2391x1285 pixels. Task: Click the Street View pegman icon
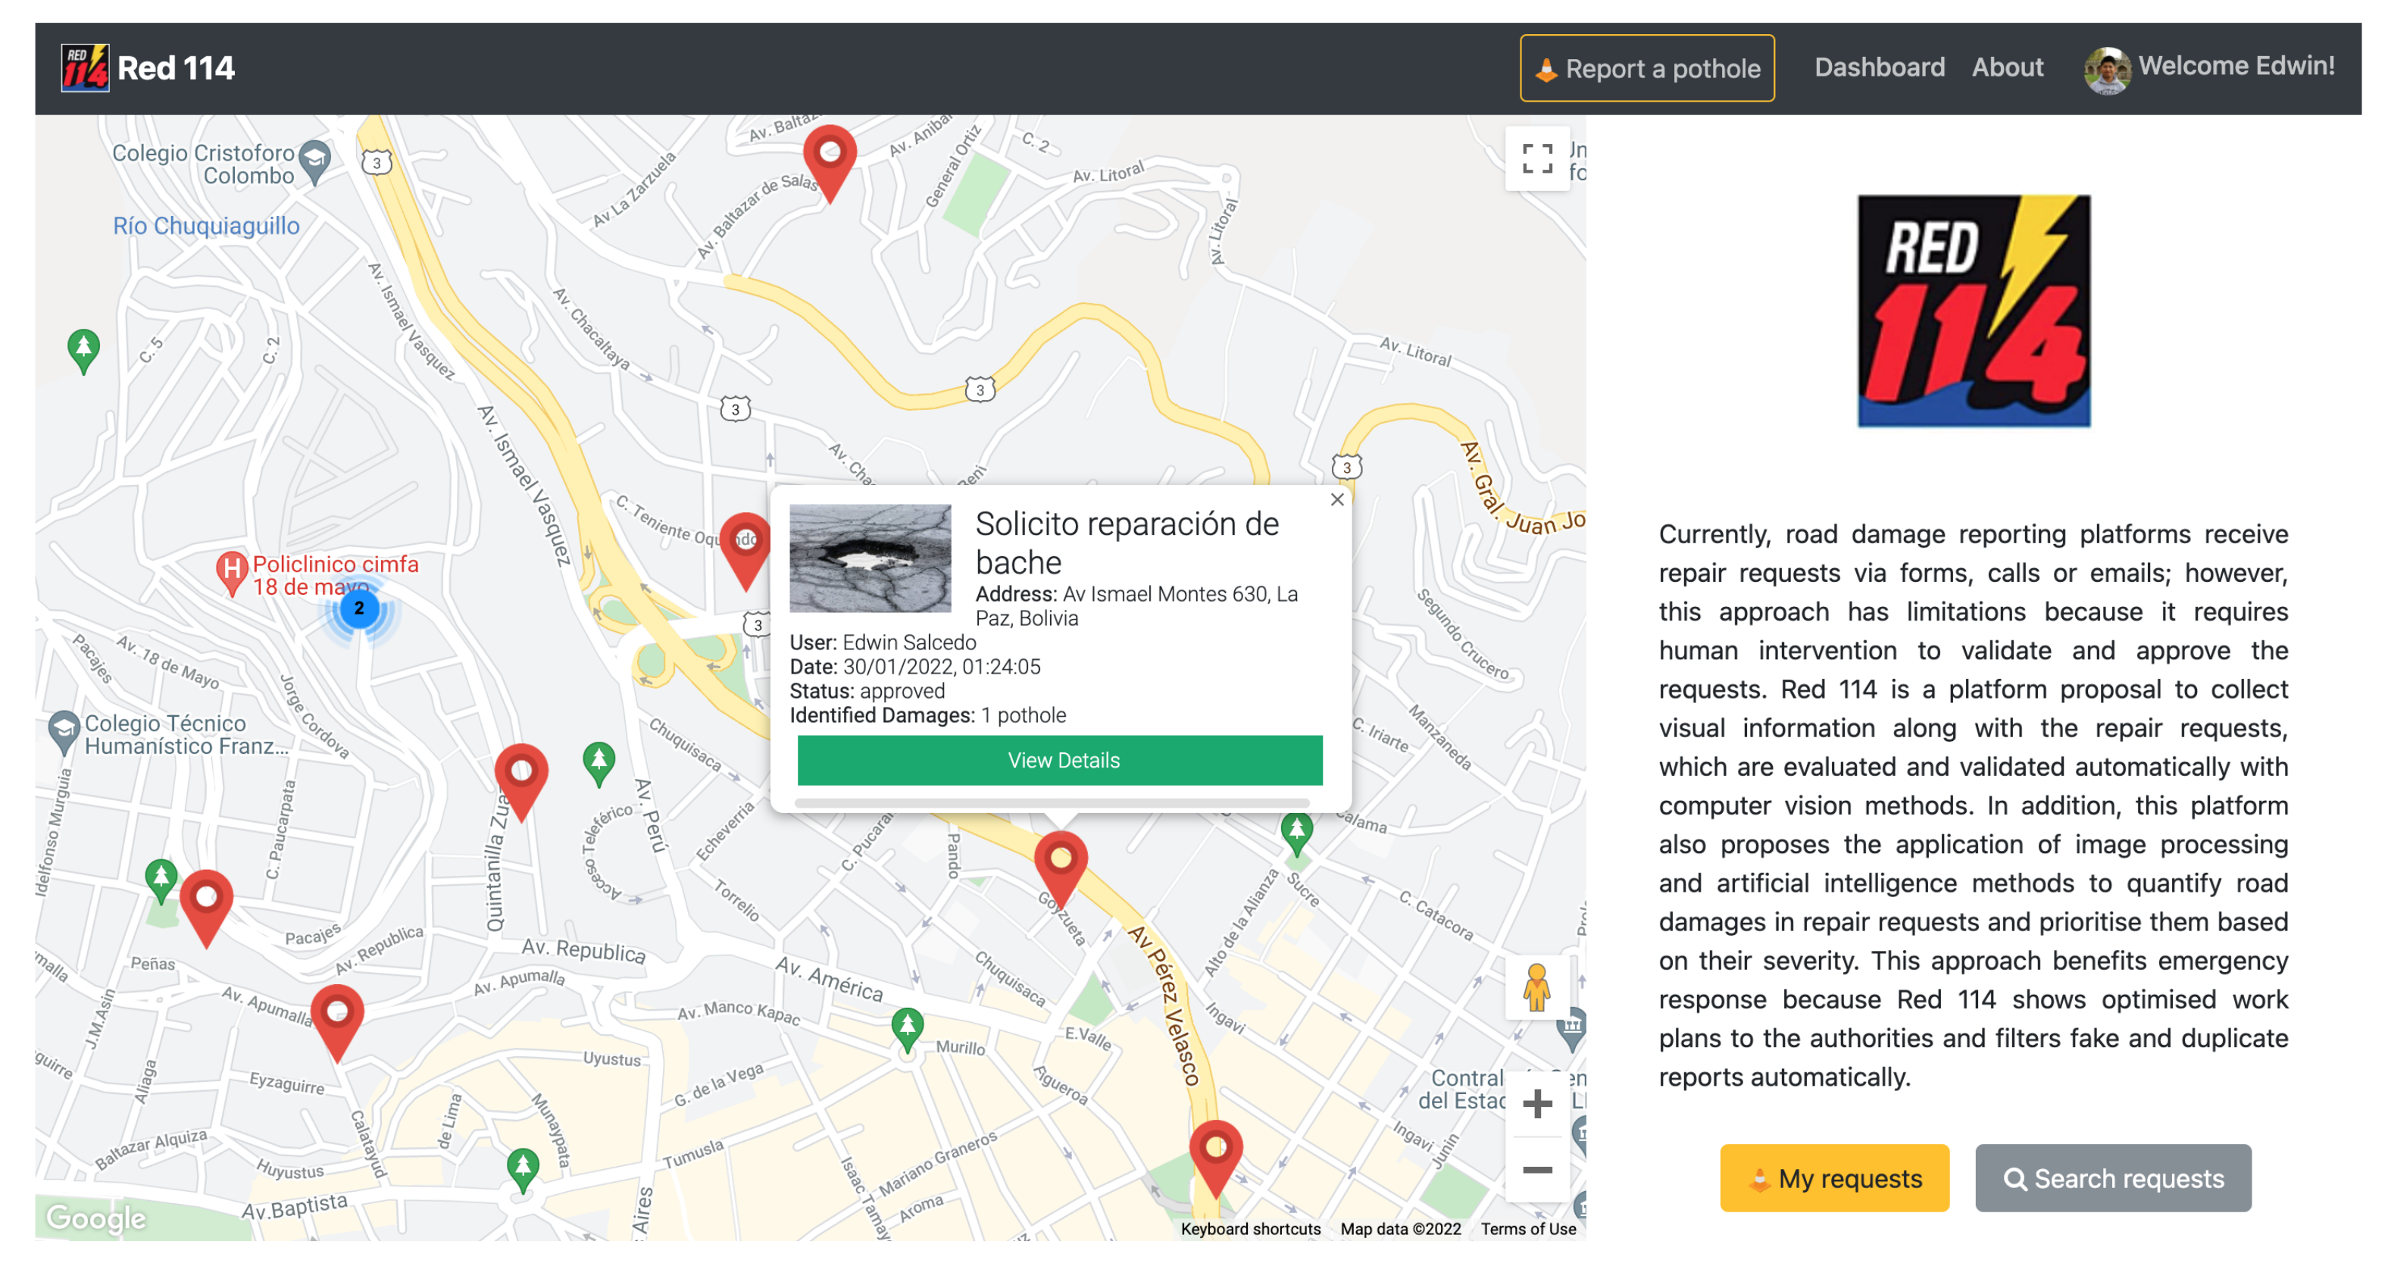1536,988
